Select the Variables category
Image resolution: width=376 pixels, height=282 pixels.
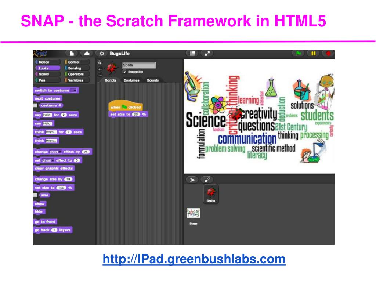[x=77, y=80]
